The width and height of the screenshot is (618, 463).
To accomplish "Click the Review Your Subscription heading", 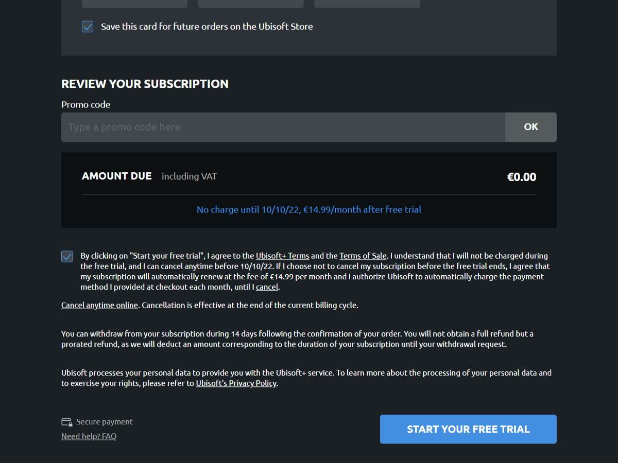I will coord(145,84).
